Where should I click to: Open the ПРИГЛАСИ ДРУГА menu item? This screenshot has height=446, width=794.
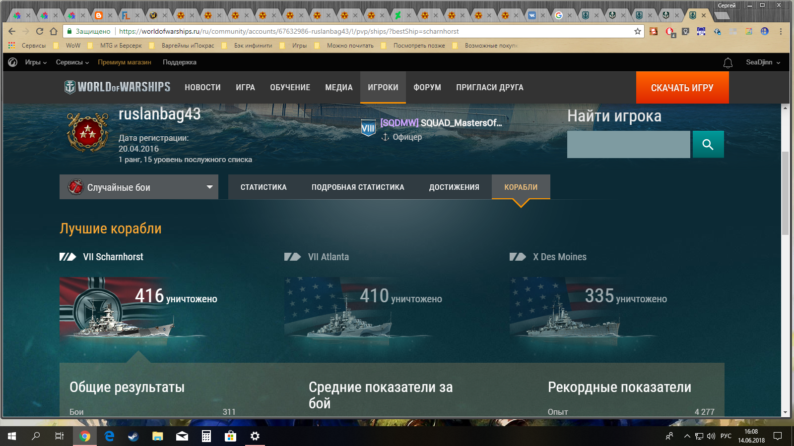pyautogui.click(x=490, y=87)
